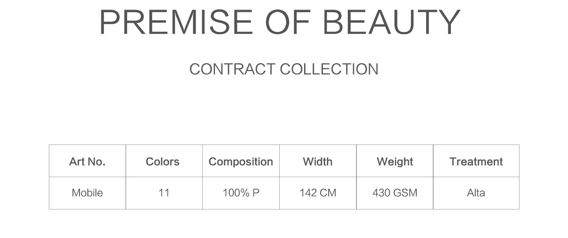Click the 100% P composition cell

(x=241, y=193)
